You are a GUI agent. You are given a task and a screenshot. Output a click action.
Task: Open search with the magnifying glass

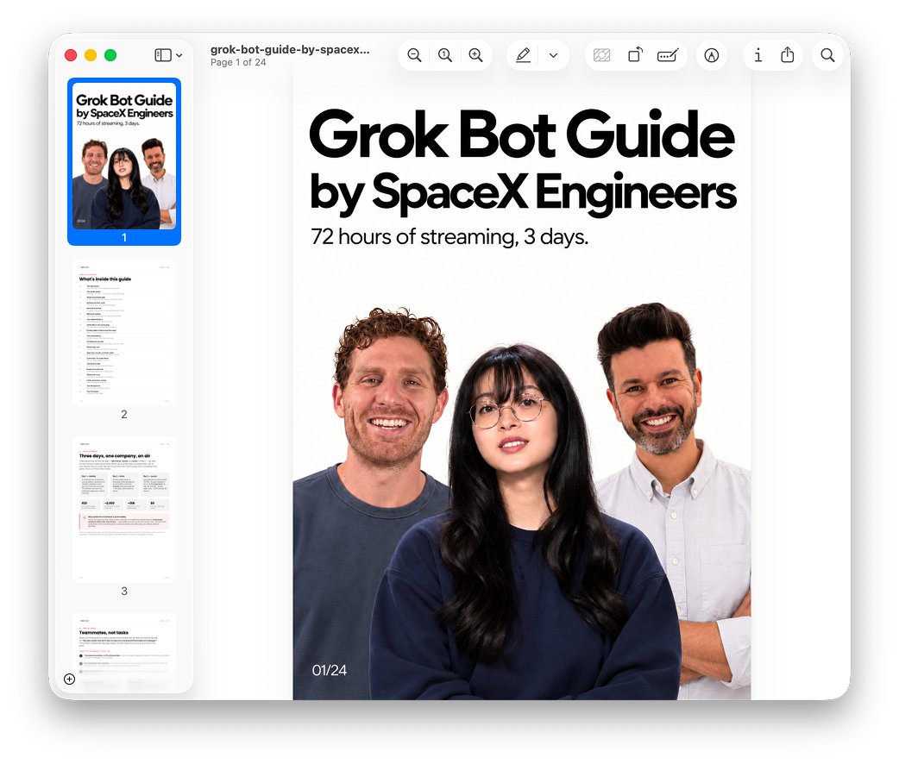827,55
